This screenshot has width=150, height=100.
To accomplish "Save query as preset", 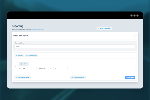I will pos(22,77).
